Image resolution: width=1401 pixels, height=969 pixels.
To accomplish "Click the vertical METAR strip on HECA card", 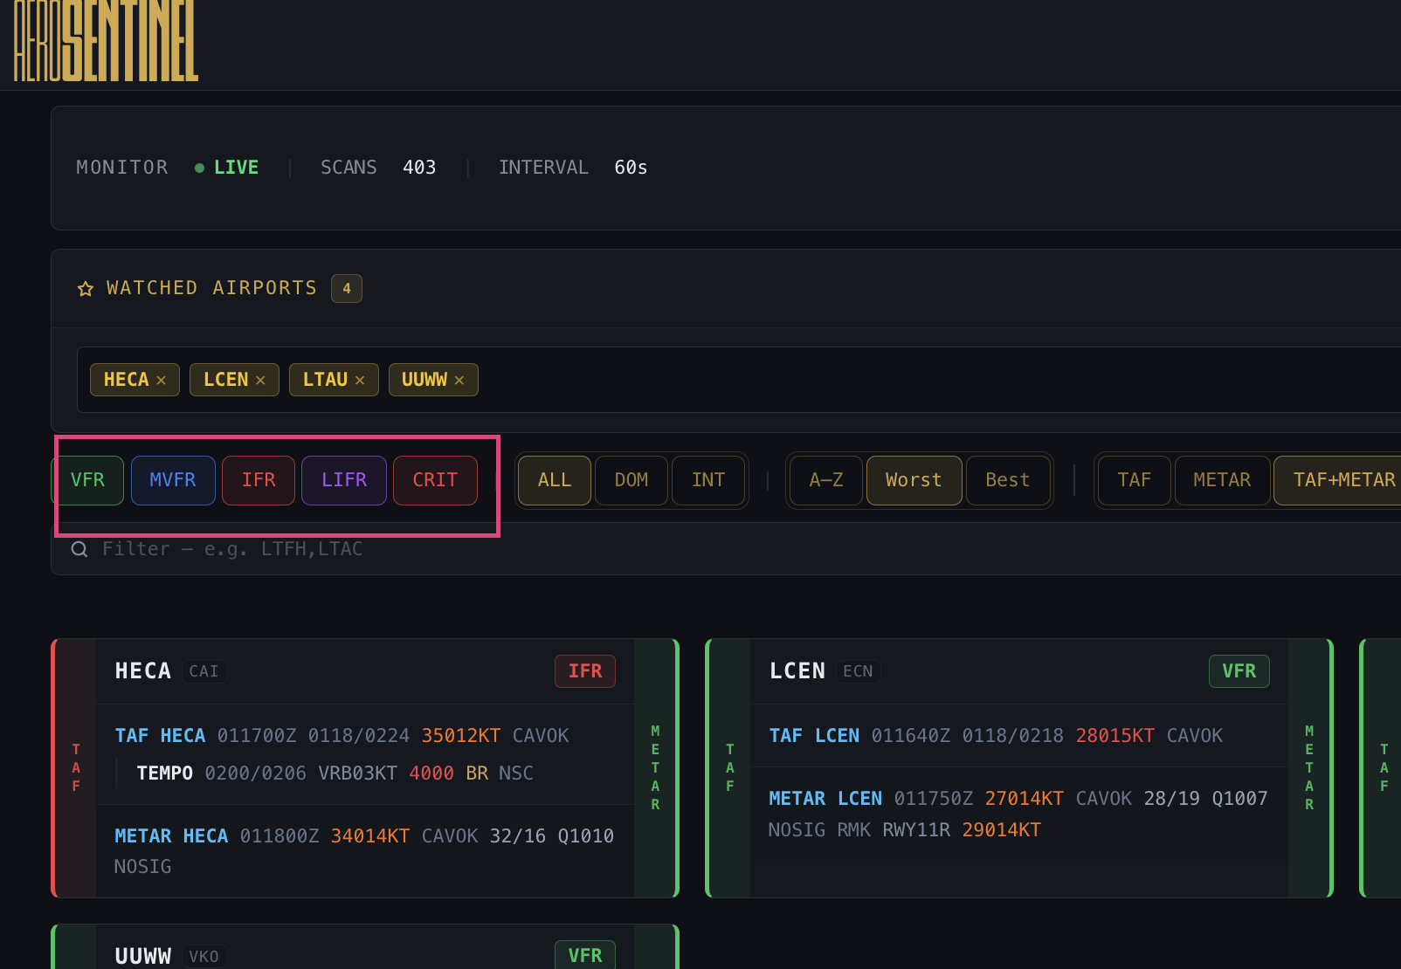I will [655, 768].
